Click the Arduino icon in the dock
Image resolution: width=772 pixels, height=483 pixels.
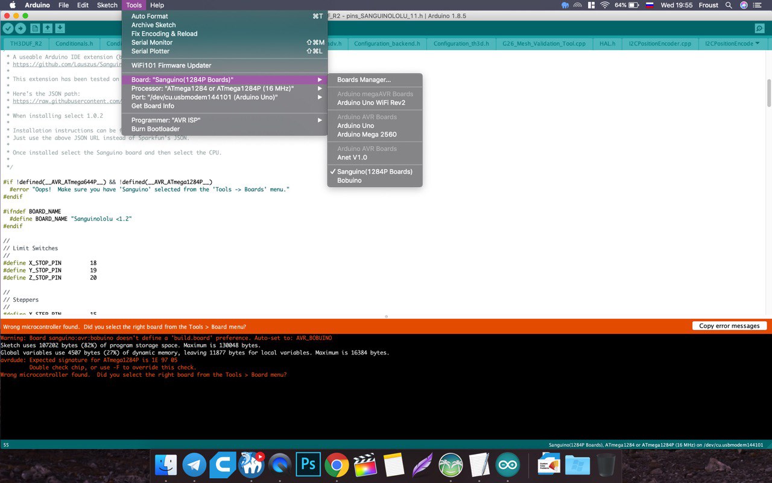(x=507, y=465)
